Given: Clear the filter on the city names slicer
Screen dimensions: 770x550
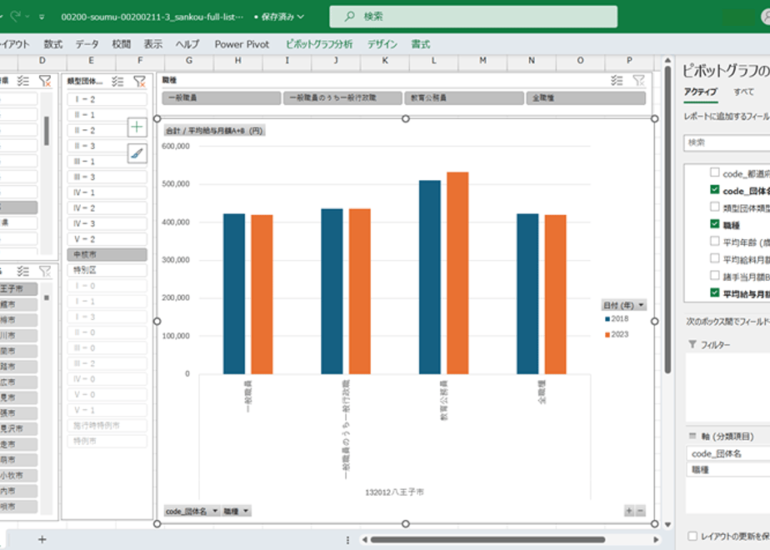Looking at the screenshot, I should [45, 271].
